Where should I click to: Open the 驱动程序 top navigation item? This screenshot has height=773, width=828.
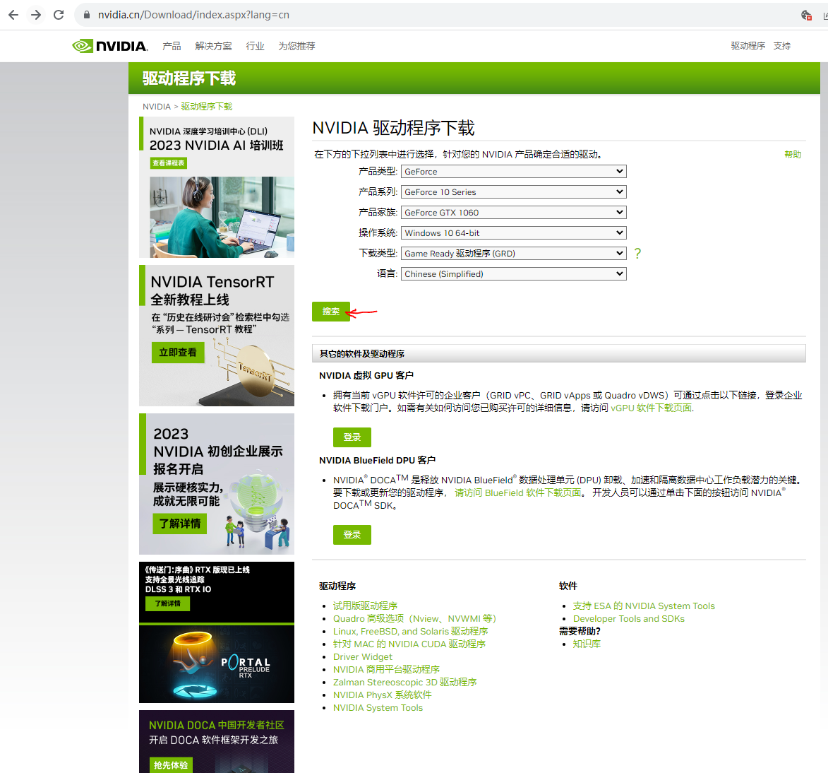pyautogui.click(x=748, y=46)
